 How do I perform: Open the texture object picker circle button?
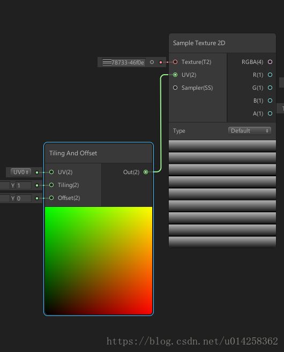coord(152,62)
